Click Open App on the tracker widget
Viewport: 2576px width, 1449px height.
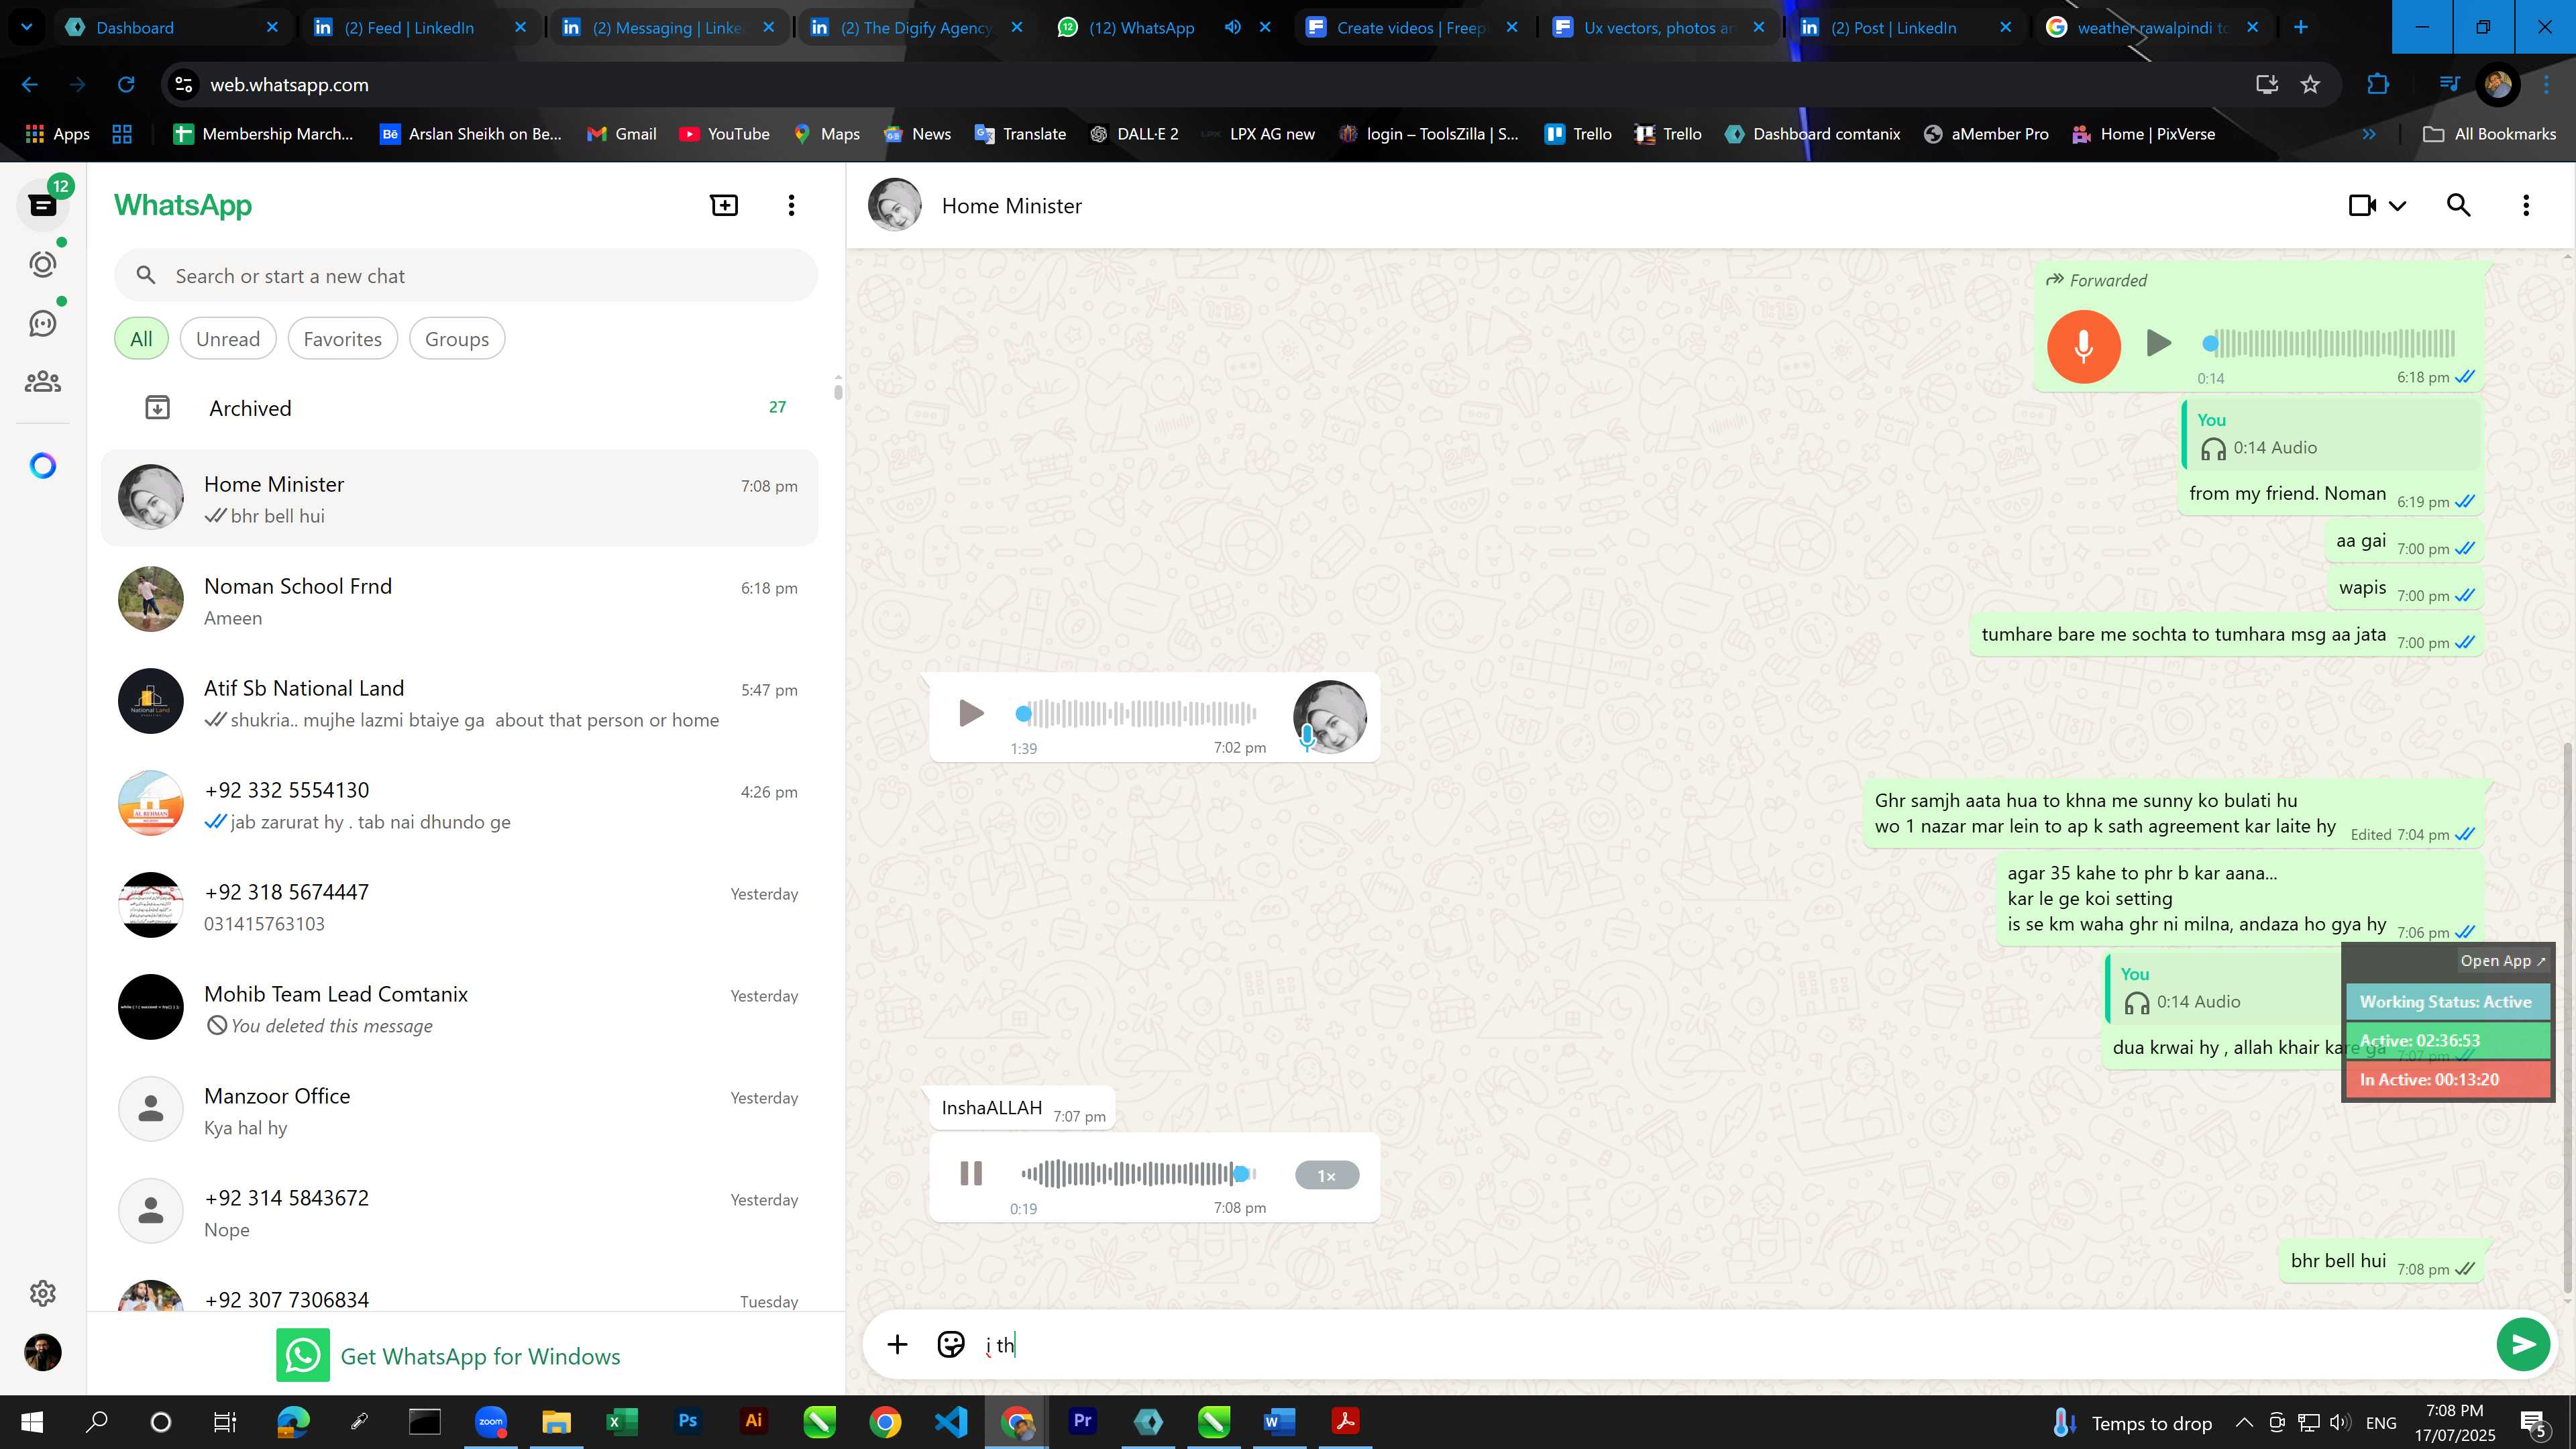(x=2502, y=960)
